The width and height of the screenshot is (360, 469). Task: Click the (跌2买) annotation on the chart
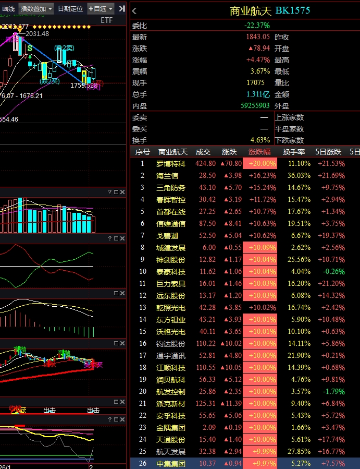[50, 81]
